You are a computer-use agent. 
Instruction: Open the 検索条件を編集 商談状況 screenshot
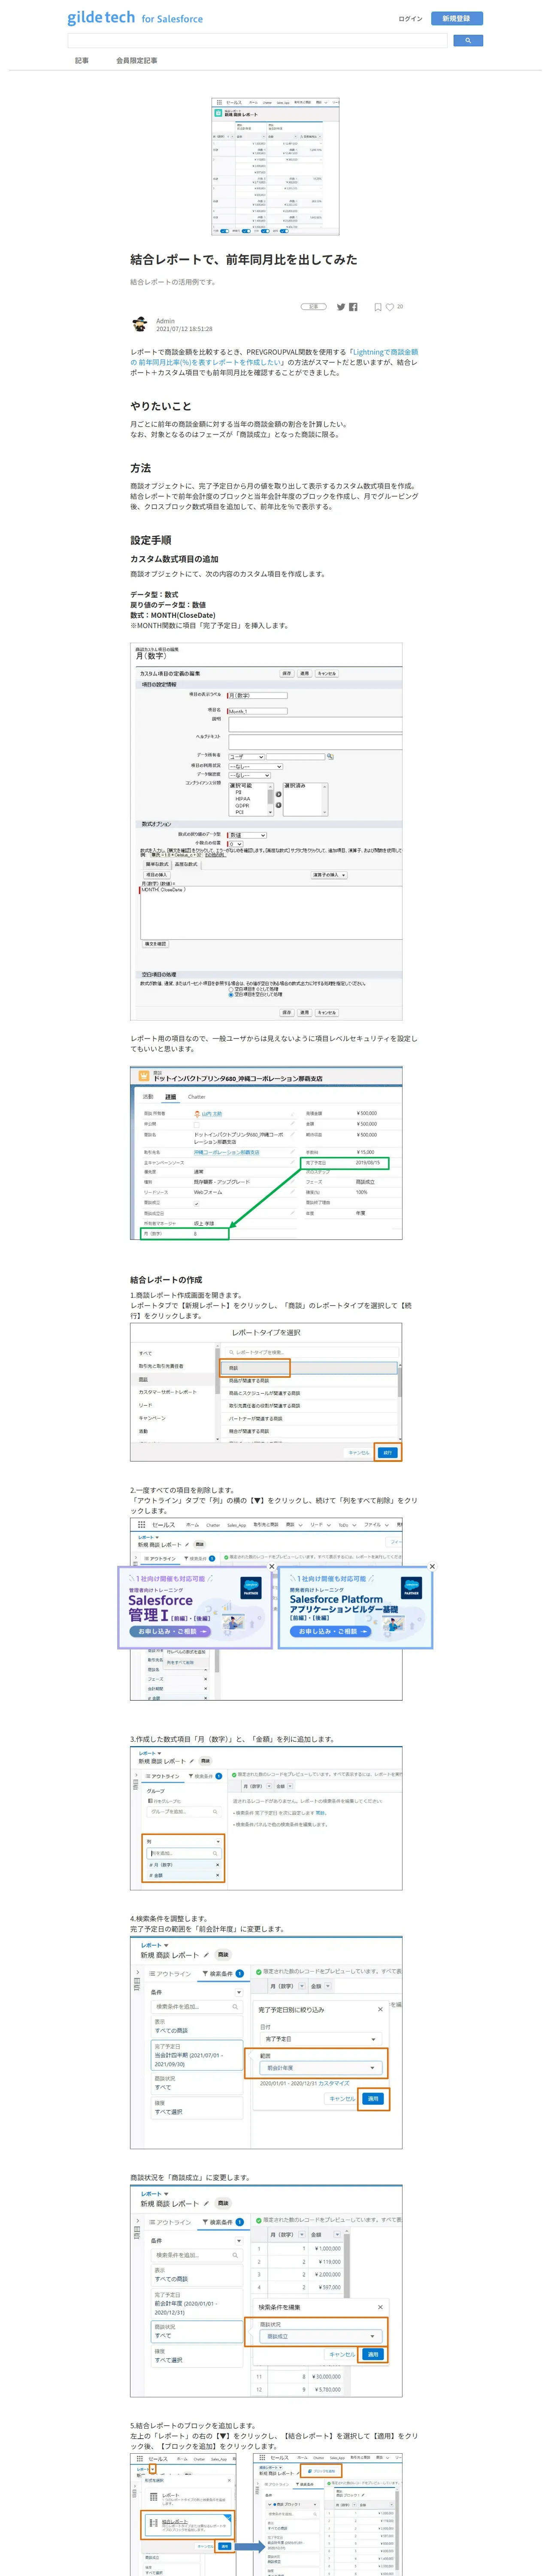tap(266, 2291)
